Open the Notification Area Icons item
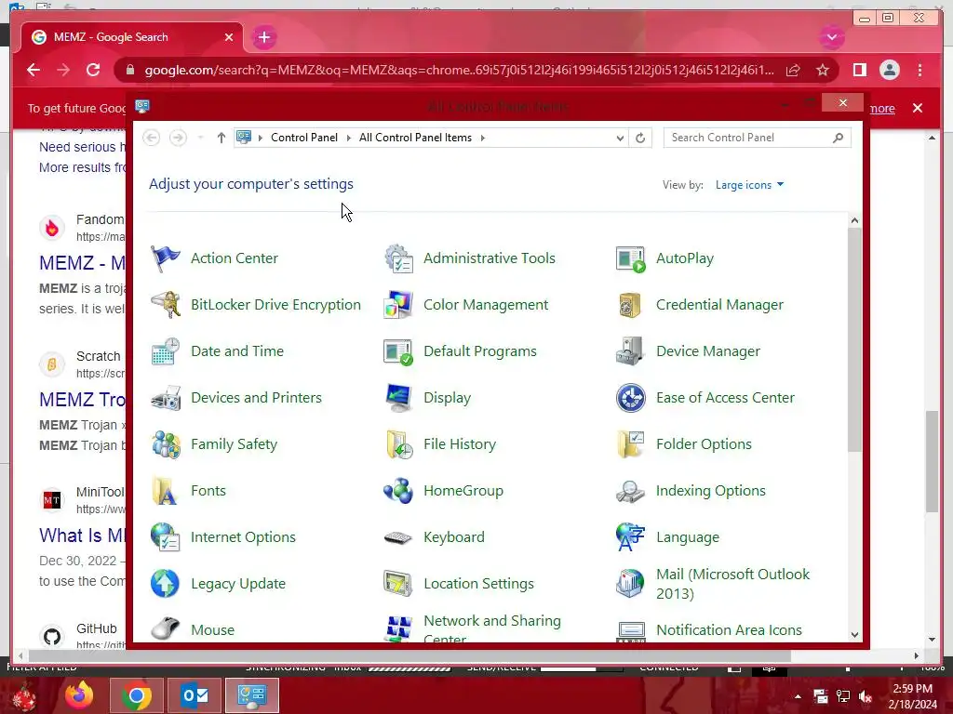 [x=729, y=630]
